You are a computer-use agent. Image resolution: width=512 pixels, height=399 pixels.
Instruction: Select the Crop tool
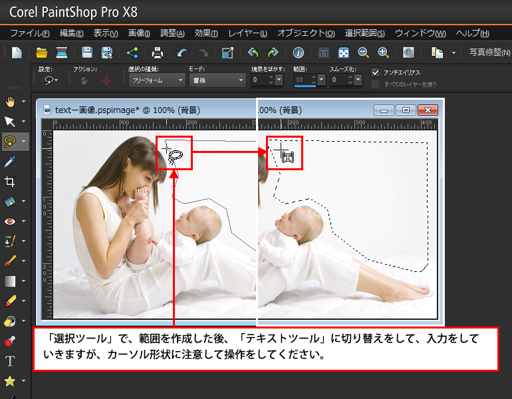(10, 182)
